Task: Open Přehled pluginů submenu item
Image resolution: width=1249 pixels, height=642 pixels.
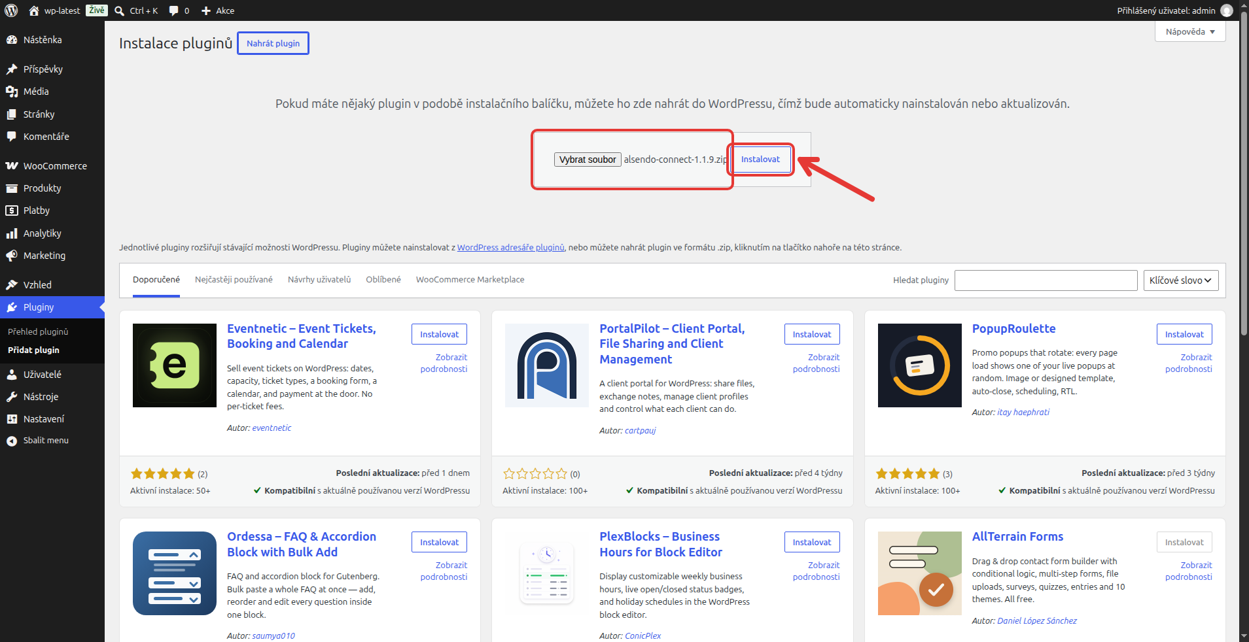Action: [x=38, y=331]
